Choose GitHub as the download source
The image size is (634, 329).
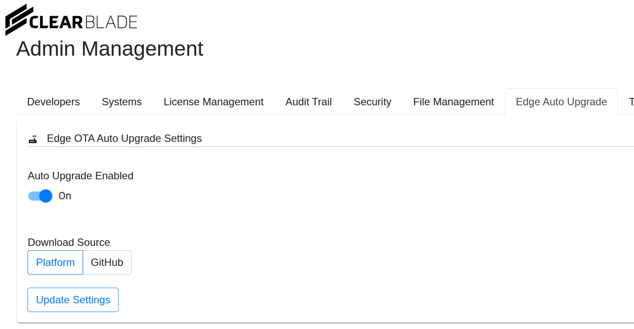tap(107, 262)
